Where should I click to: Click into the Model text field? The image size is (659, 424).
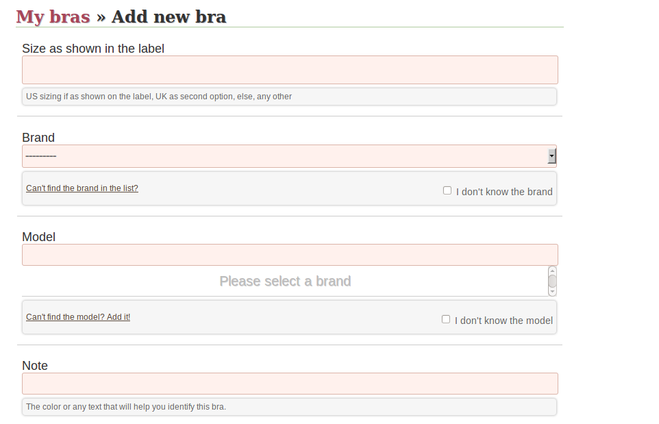point(290,255)
